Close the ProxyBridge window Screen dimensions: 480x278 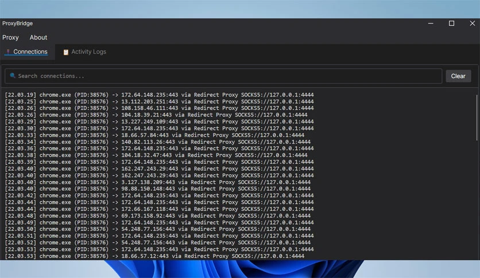472,24
